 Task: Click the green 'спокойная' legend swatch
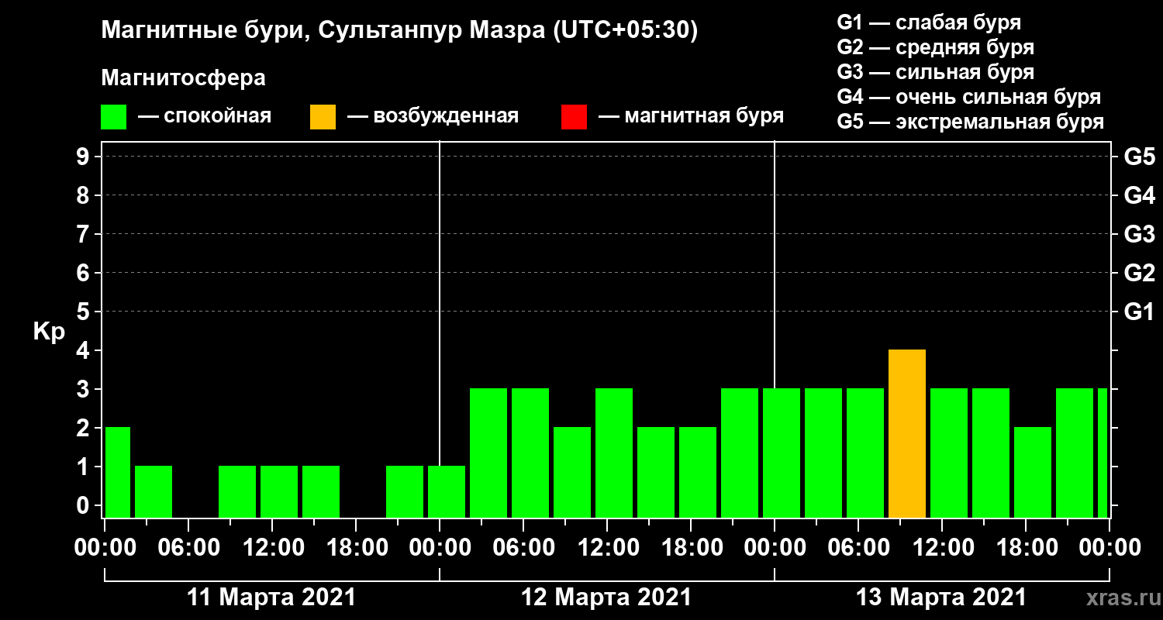click(114, 117)
